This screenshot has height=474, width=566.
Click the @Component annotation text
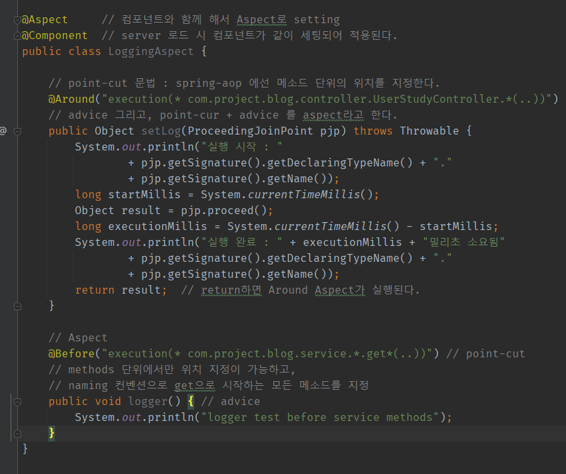coord(54,35)
